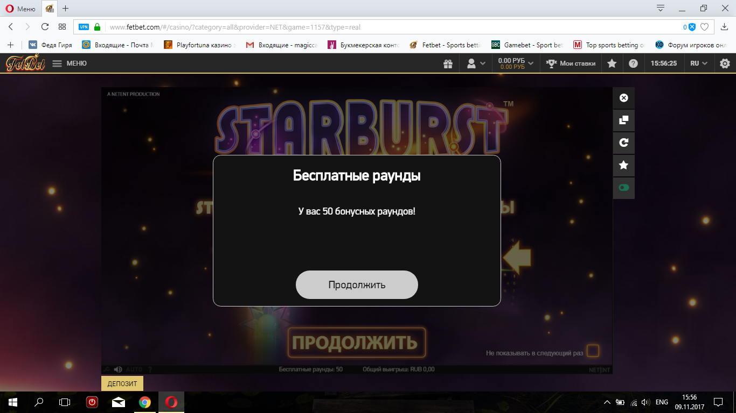Reload the game with the refresh icon
736x413 pixels.
(x=624, y=143)
